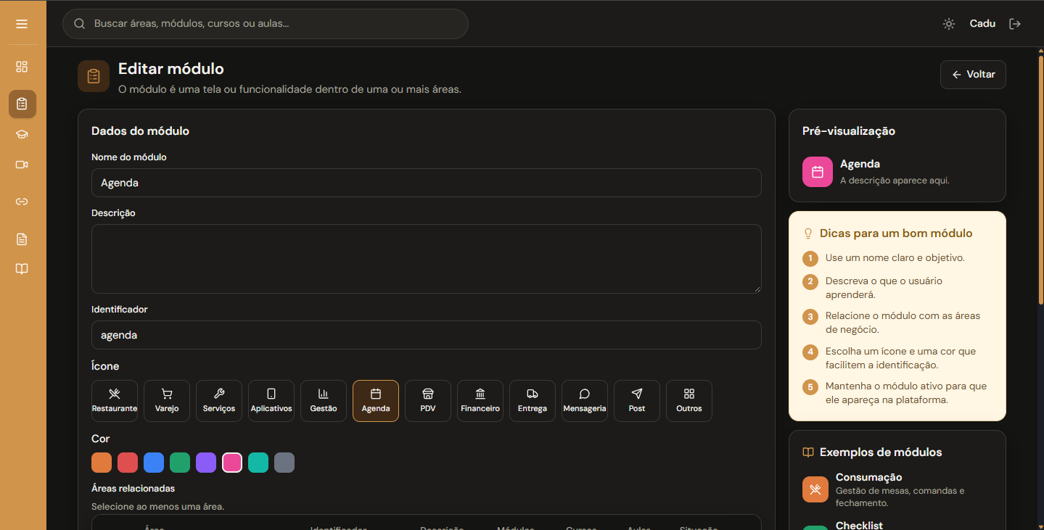Viewport: 1044px width, 530px height.
Task: Choose the Gestão chart icon option
Action: click(x=324, y=401)
